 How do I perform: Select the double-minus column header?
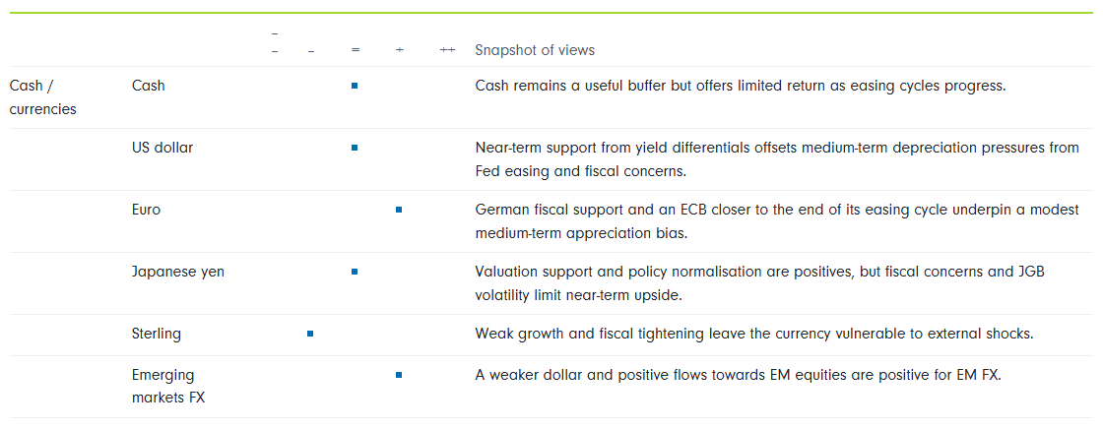275,42
